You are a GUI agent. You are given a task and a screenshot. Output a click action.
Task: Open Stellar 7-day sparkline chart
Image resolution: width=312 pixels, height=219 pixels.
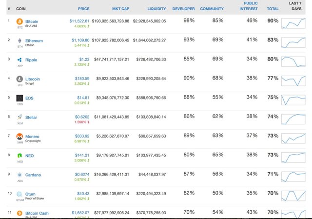293,119
